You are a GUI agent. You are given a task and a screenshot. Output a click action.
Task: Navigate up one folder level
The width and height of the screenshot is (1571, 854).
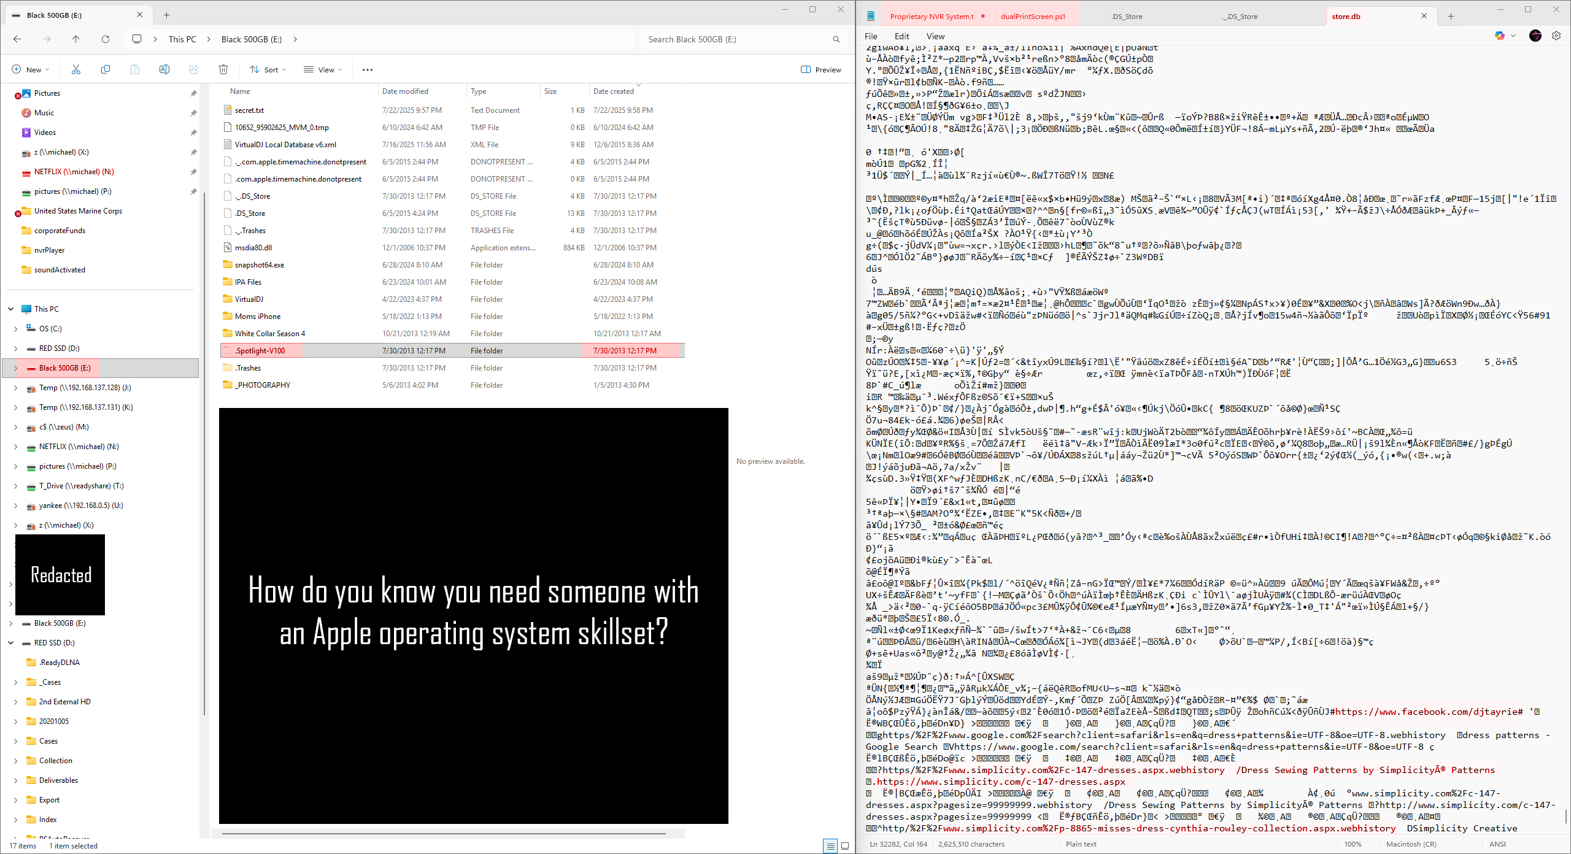[x=76, y=39]
